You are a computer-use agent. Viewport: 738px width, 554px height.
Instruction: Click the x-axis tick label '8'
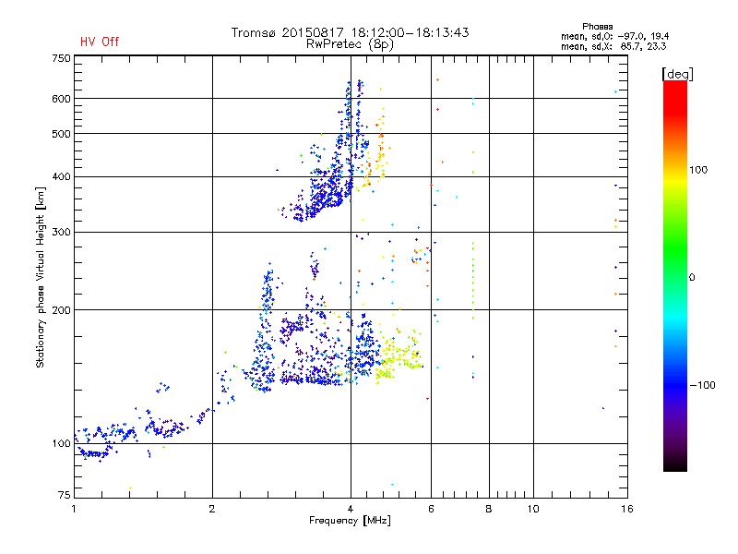click(489, 509)
